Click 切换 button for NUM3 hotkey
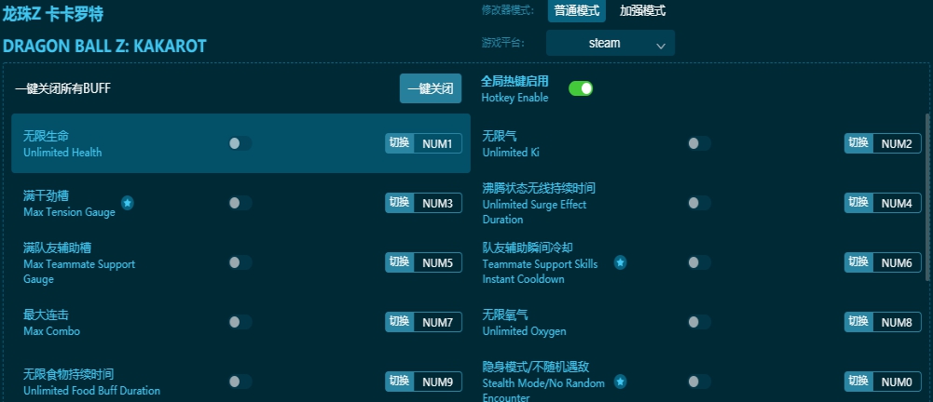This screenshot has width=933, height=402. coord(399,203)
